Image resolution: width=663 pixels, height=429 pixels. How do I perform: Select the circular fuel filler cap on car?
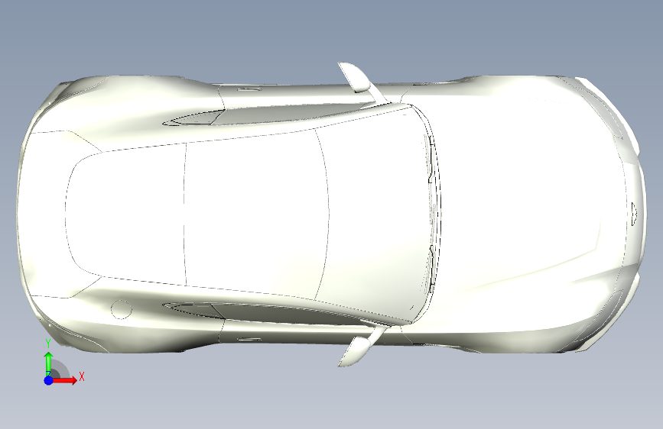(122, 309)
